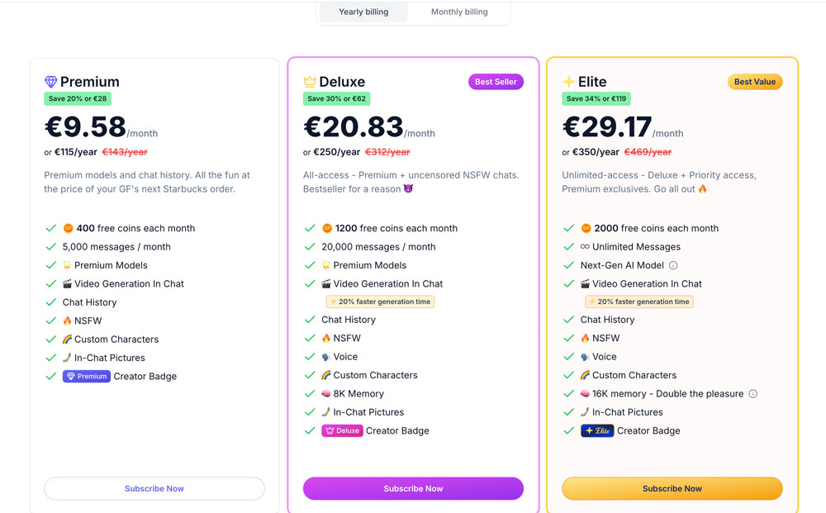Click the Elite sparkle icon
Image resolution: width=826 pixels, height=513 pixels.
(x=568, y=82)
